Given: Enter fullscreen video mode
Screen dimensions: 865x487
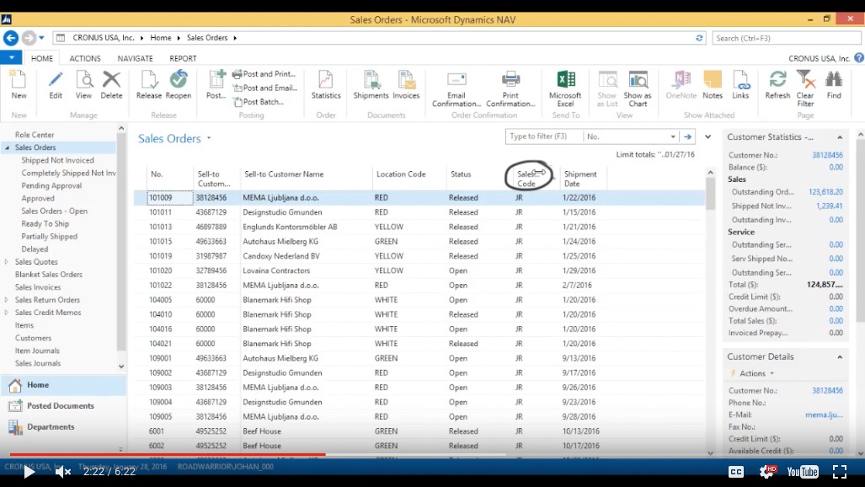Looking at the screenshot, I should pos(840,472).
